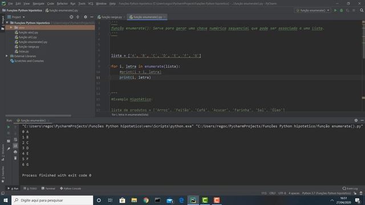Open the Mail app from taskbar

point(170,200)
